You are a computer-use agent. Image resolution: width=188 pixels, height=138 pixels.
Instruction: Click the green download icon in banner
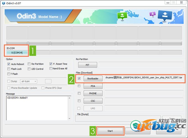(x=122, y=16)
